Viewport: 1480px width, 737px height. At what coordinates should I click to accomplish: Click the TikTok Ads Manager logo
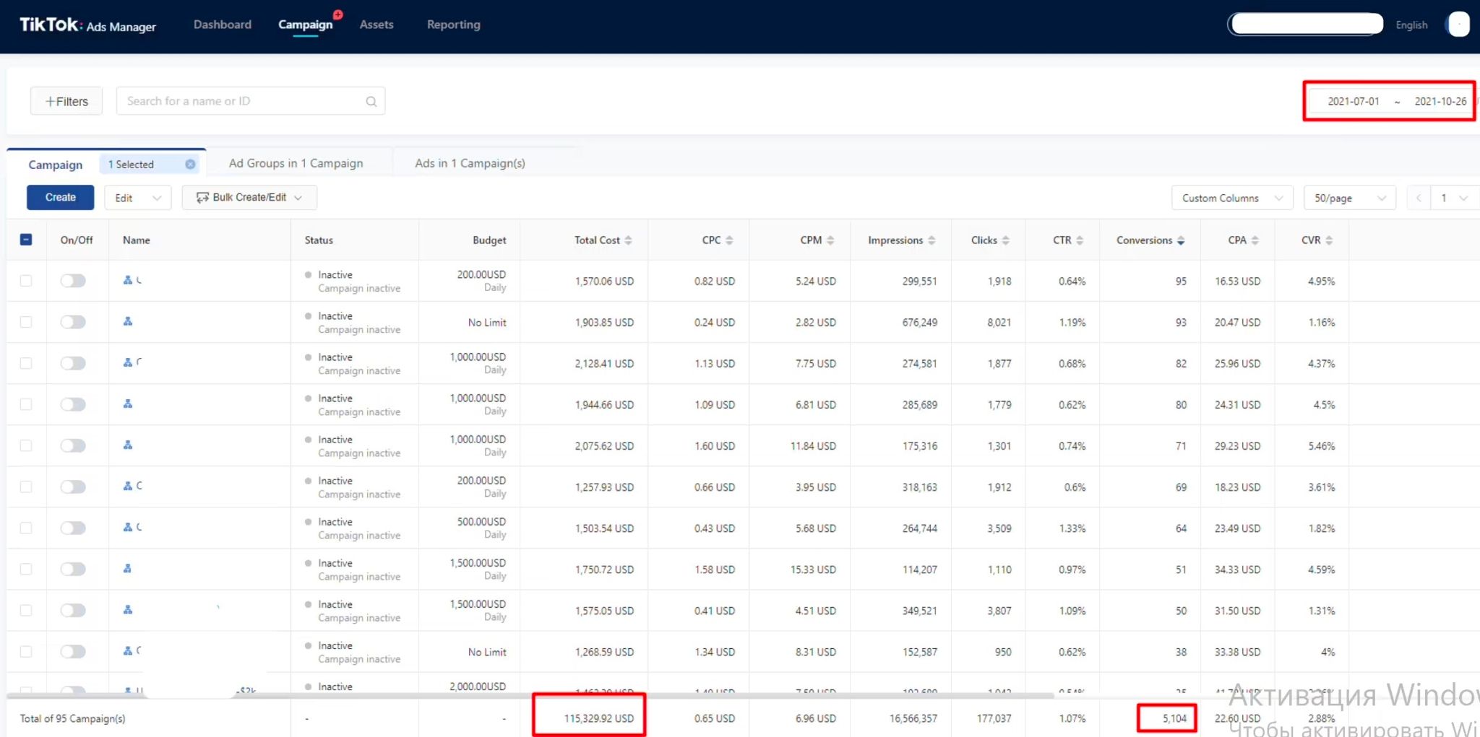pos(87,25)
